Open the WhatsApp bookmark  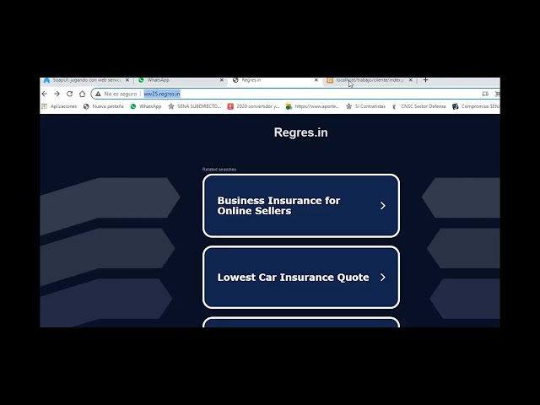(x=146, y=106)
